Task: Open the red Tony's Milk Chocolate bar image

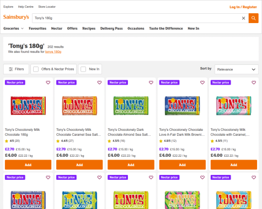Action: click(x=28, y=106)
